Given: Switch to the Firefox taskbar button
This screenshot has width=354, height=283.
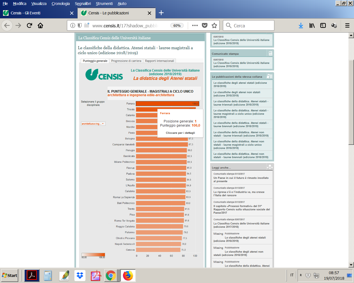Looking at the screenshot, I should tap(128, 276).
